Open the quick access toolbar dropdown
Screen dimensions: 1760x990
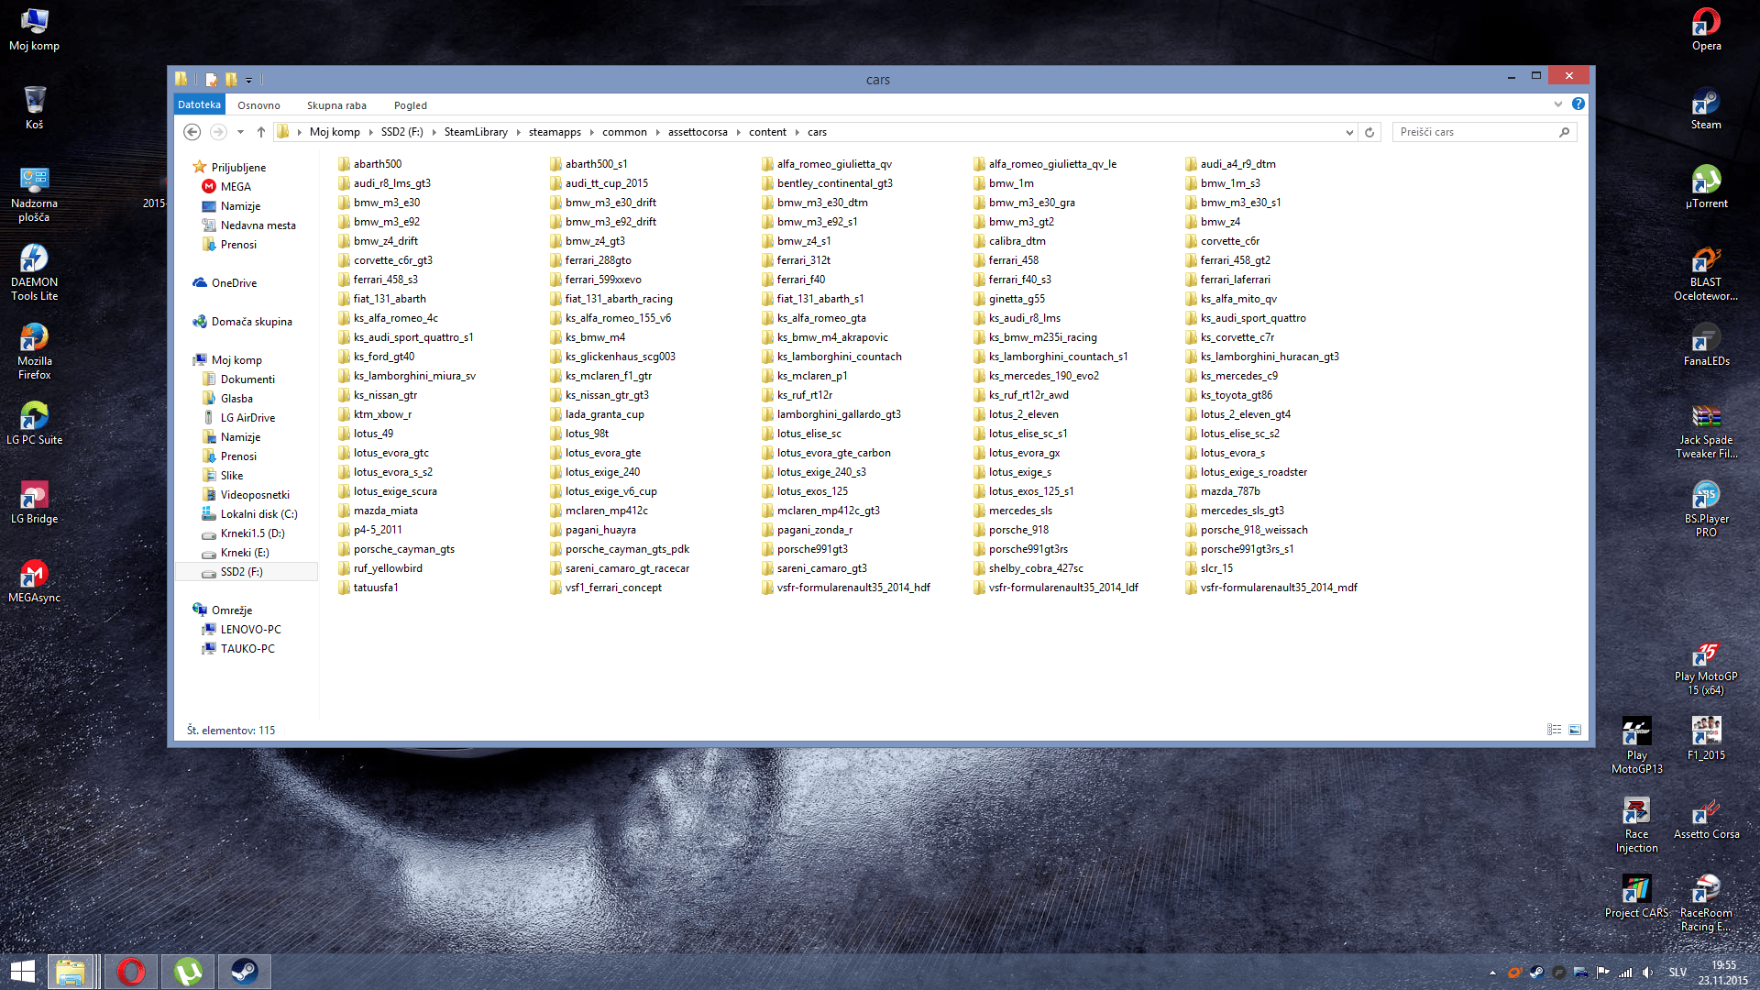click(248, 80)
